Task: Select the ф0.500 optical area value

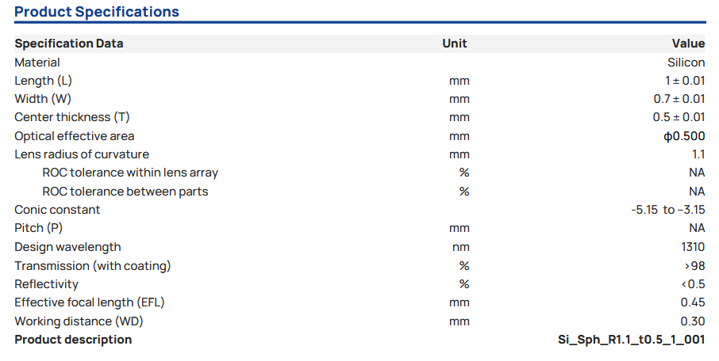Action: 684,136
